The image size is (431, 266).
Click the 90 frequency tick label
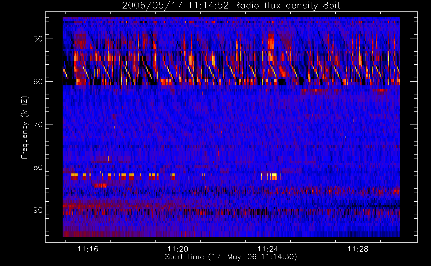coord(38,210)
